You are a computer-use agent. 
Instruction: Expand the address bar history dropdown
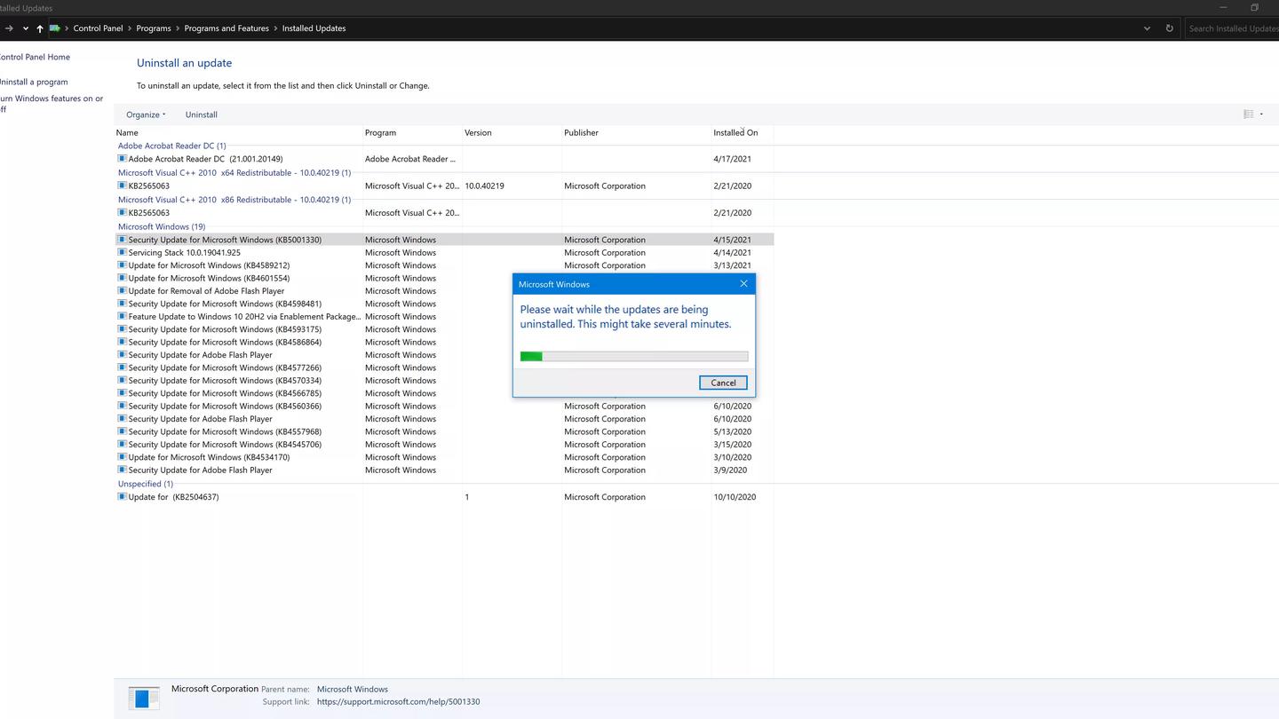1147,28
